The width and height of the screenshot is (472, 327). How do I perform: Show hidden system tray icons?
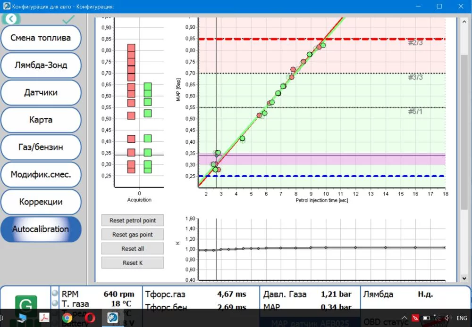coord(405,318)
